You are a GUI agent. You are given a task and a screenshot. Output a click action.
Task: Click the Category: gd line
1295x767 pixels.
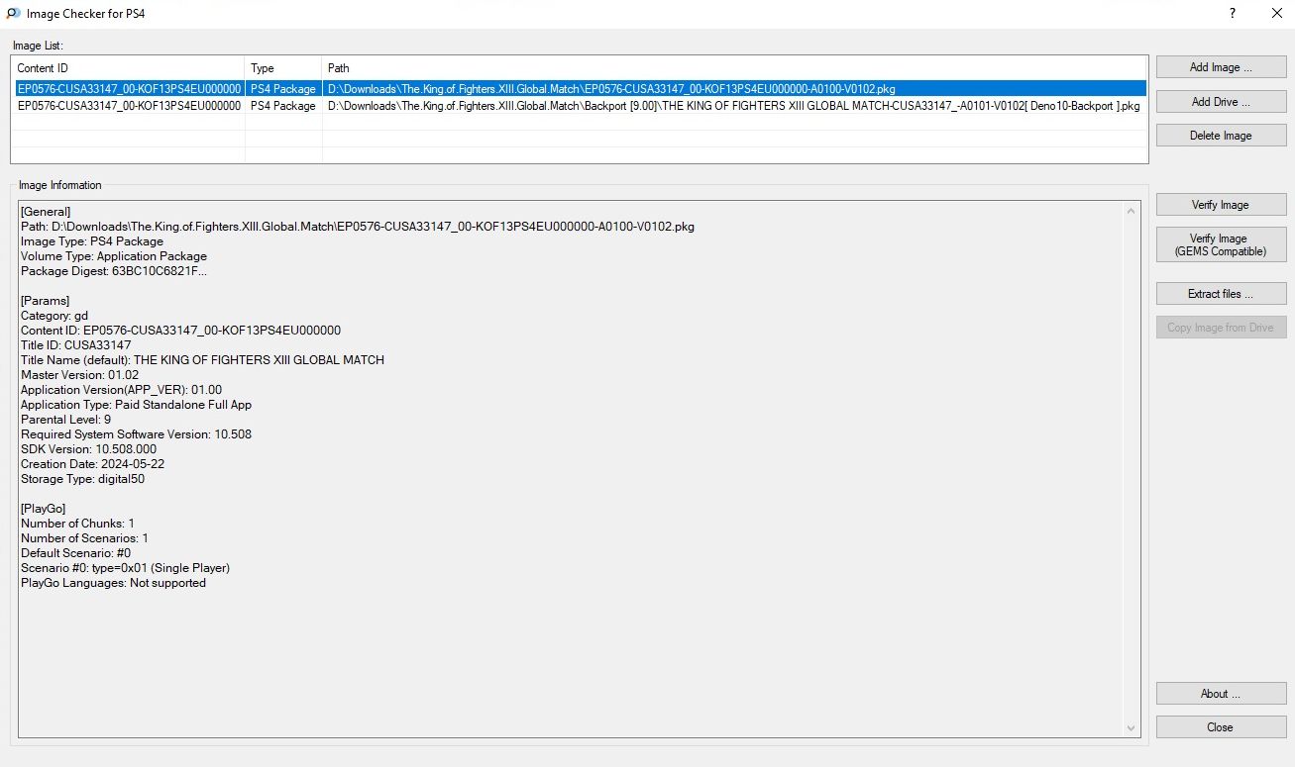(x=54, y=316)
